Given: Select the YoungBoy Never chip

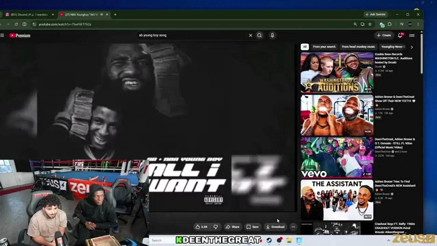Looking at the screenshot, I should pos(393,47).
